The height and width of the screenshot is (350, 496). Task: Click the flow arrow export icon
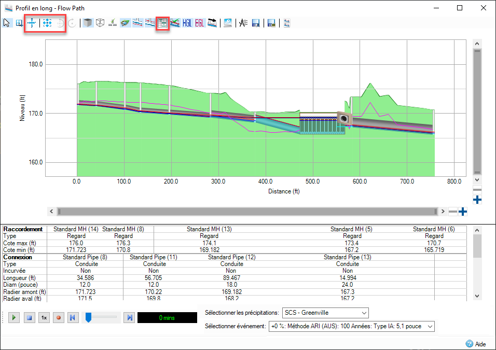[x=212, y=23]
